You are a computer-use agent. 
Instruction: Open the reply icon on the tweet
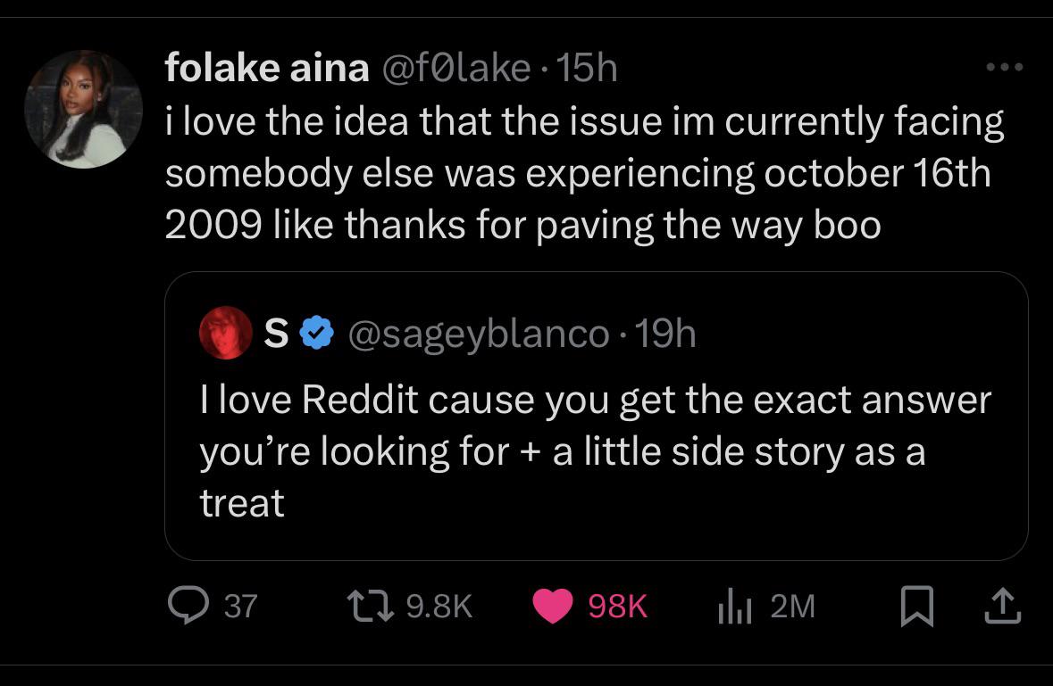pos(188,607)
